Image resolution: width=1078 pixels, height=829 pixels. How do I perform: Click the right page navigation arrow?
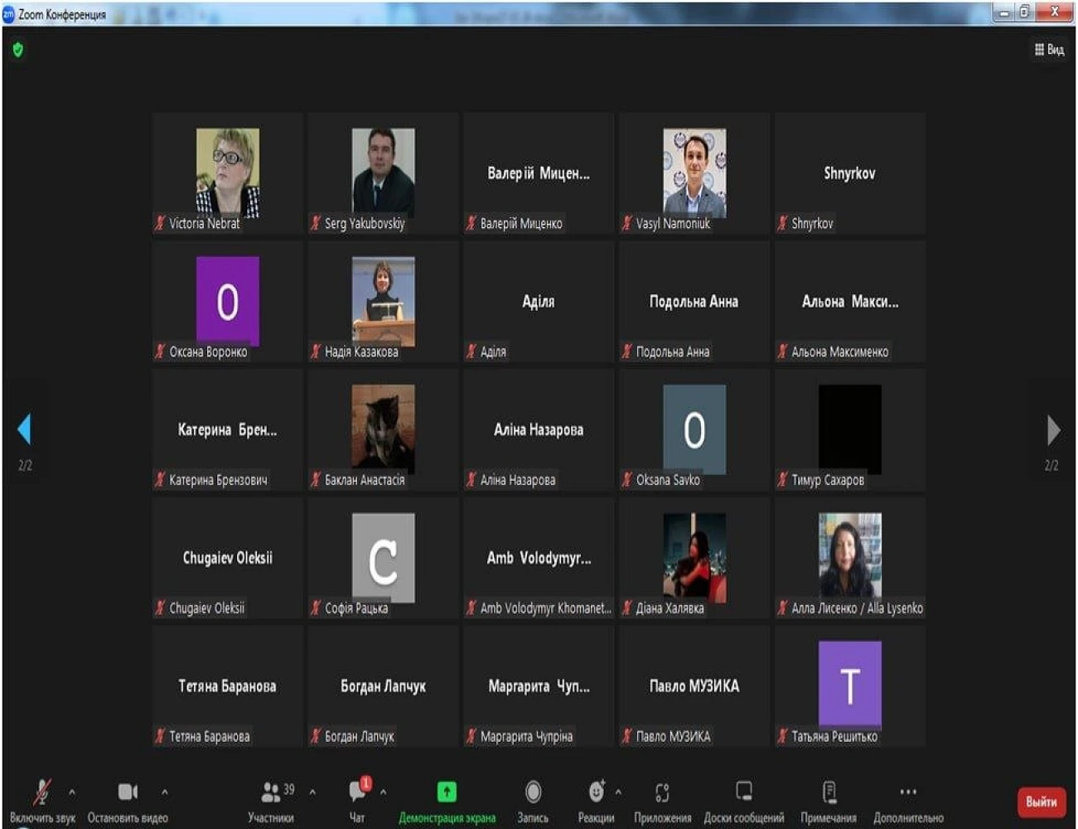click(x=1052, y=430)
